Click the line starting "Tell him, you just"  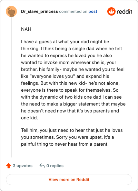(72, 130)
